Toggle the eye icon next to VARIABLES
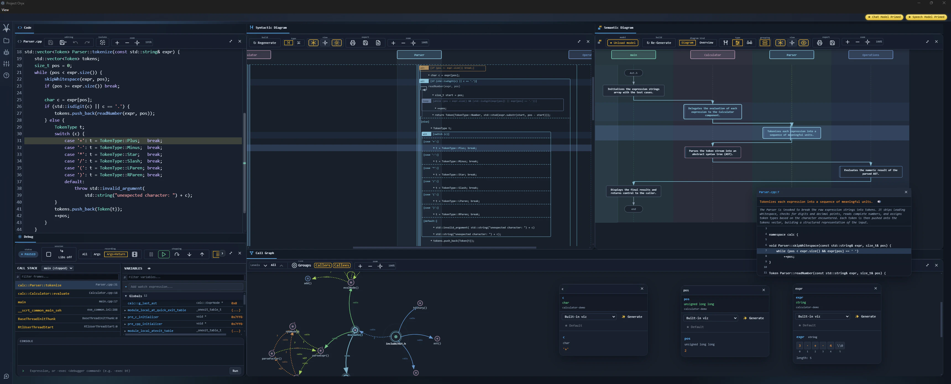The height and width of the screenshot is (384, 951). 149,268
